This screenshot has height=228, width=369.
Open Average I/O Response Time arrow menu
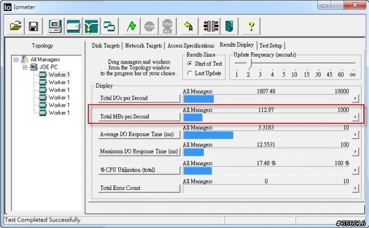tap(355, 134)
